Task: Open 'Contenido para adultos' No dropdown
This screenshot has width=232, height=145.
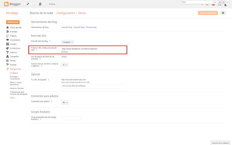Action: point(65,102)
